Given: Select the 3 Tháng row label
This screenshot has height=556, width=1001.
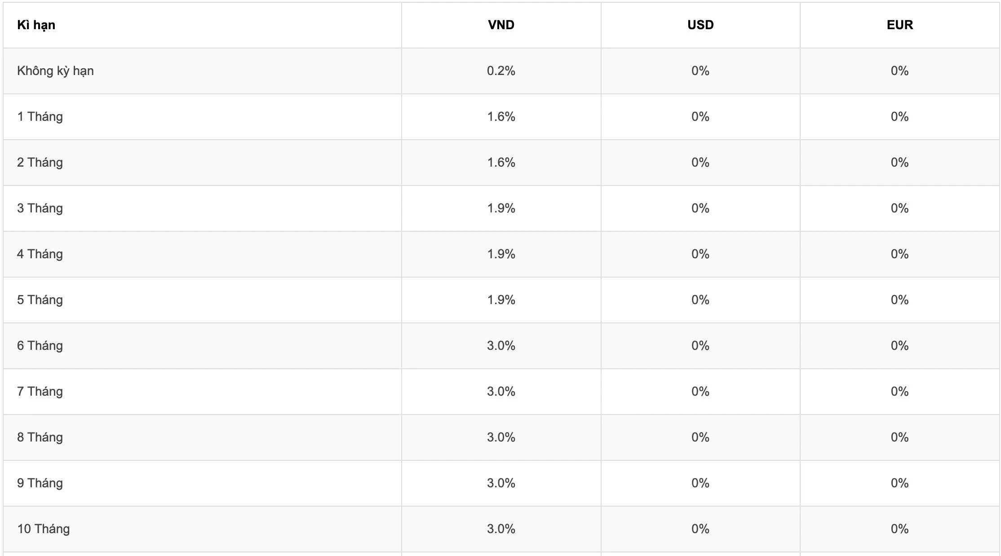Looking at the screenshot, I should point(40,208).
